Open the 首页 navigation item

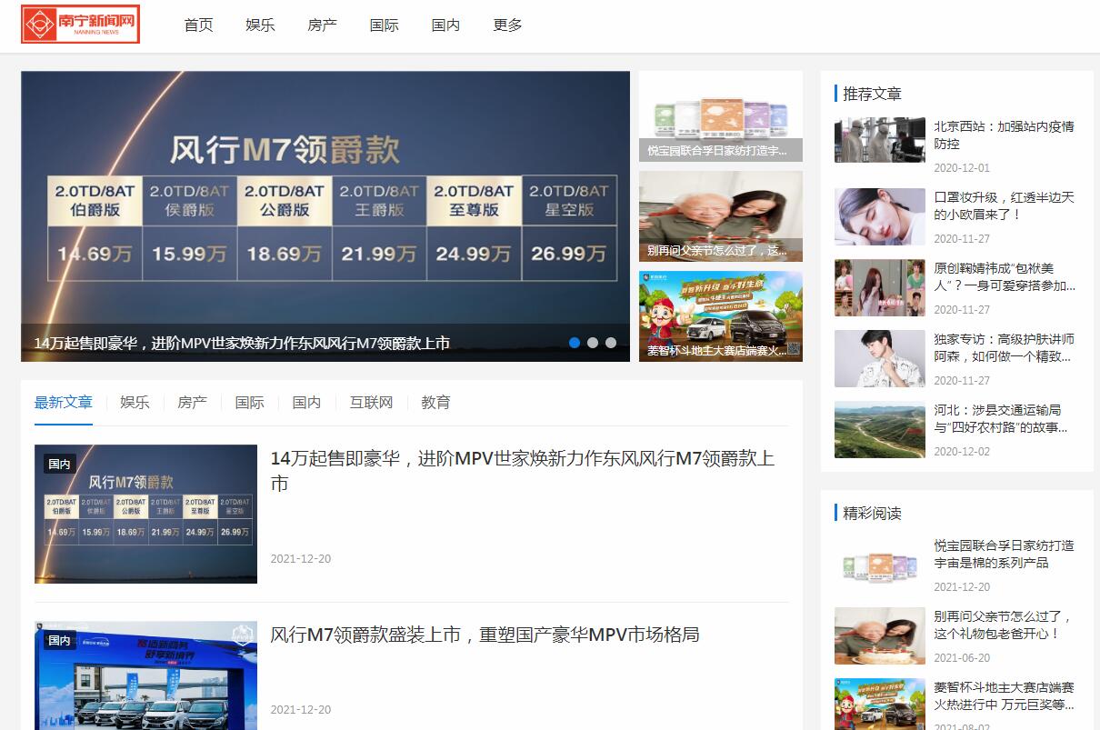(198, 25)
